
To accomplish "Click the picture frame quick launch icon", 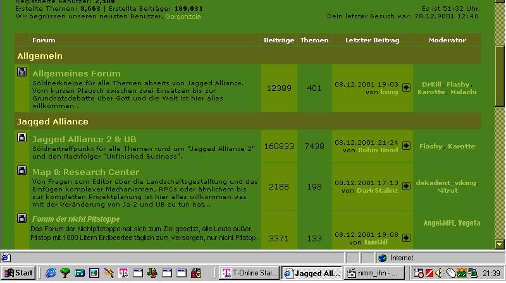I will coord(94,273).
